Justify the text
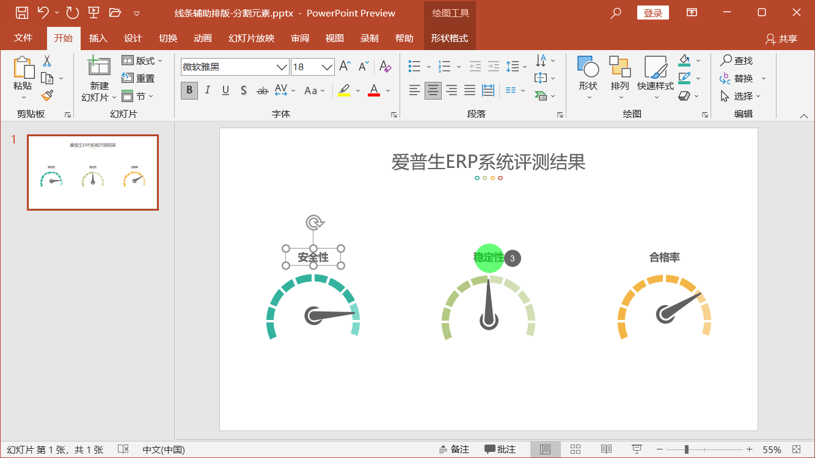815x458 pixels. point(470,90)
